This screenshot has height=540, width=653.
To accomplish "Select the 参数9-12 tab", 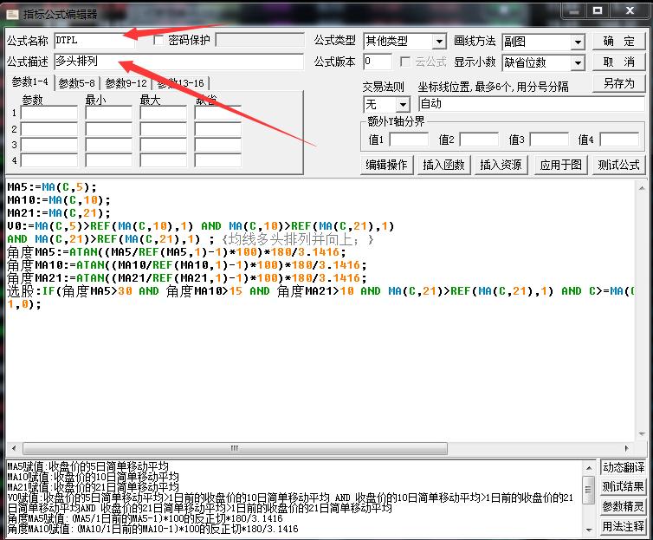I will (x=126, y=83).
